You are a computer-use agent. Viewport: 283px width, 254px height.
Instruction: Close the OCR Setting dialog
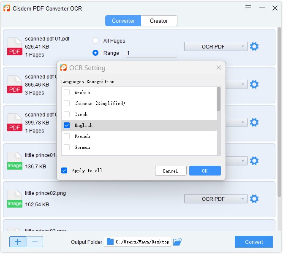218,68
